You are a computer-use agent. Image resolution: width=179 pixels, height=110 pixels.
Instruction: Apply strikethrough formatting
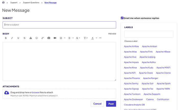[x=25, y=38]
